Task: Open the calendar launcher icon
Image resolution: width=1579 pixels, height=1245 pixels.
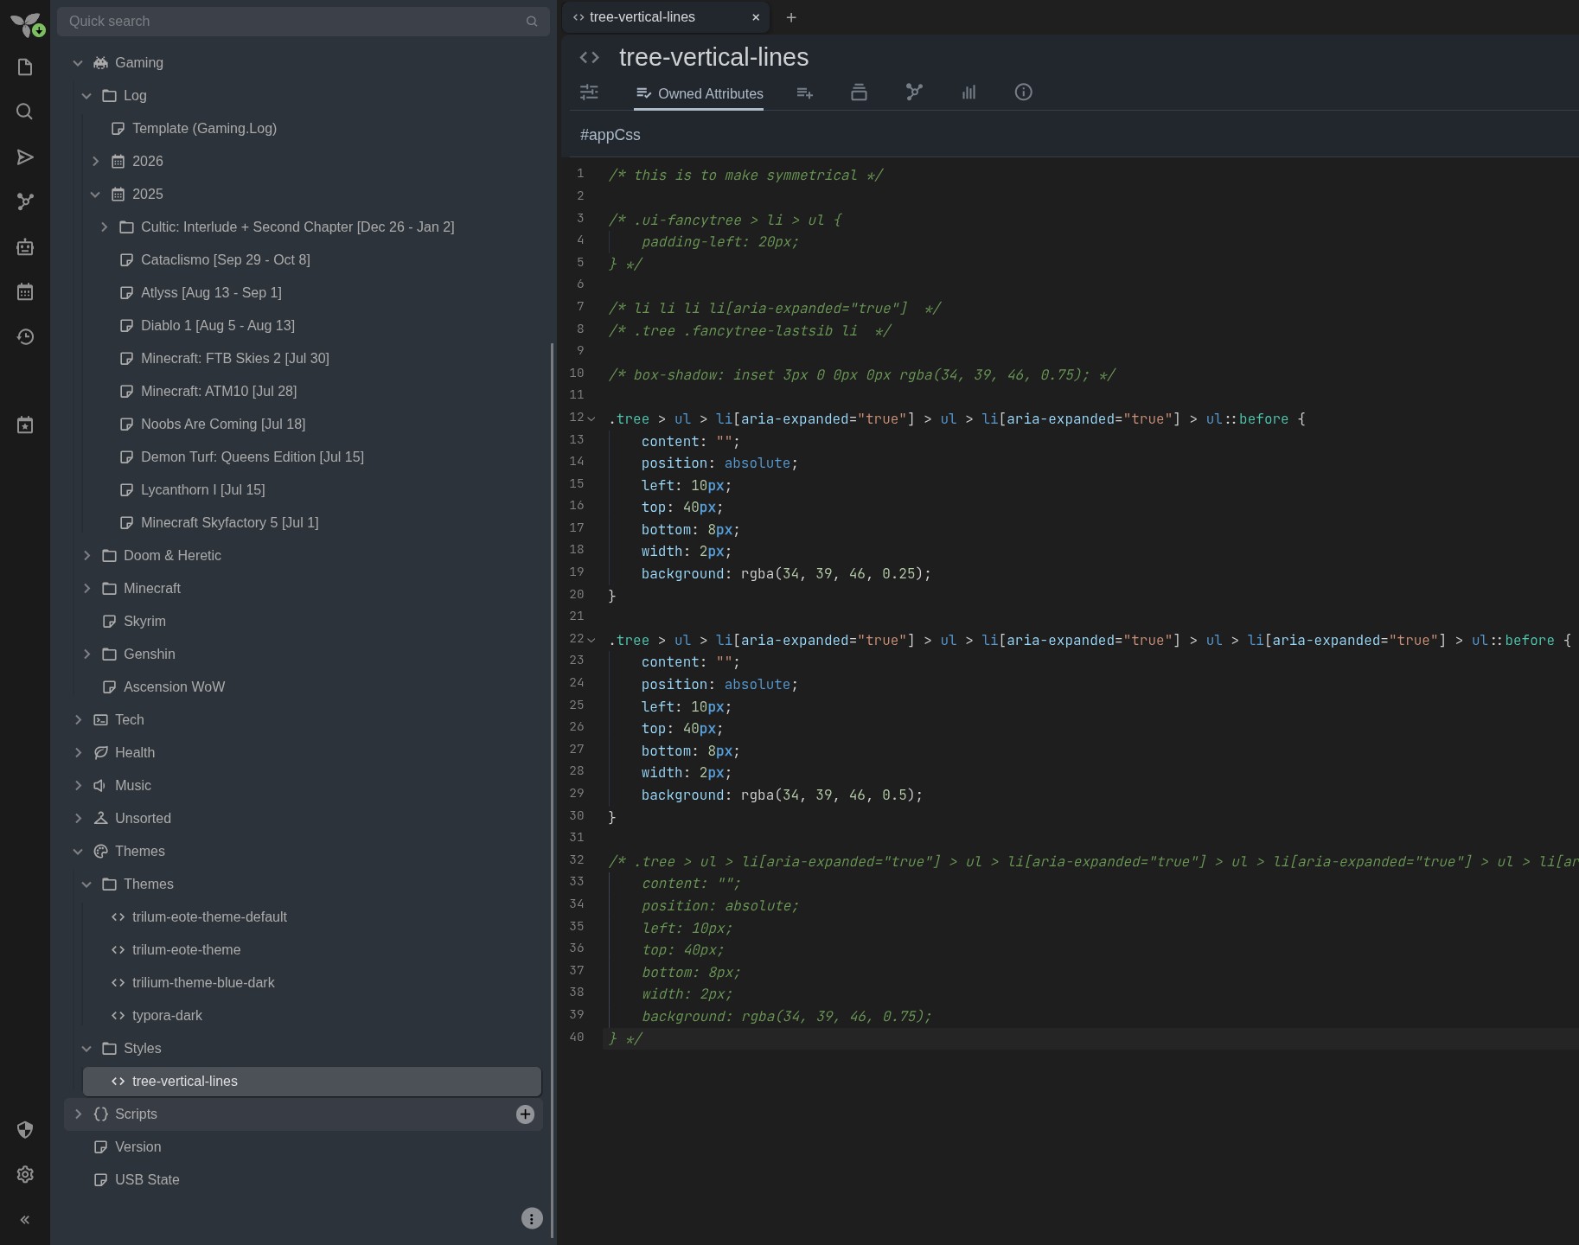Action: tap(25, 291)
